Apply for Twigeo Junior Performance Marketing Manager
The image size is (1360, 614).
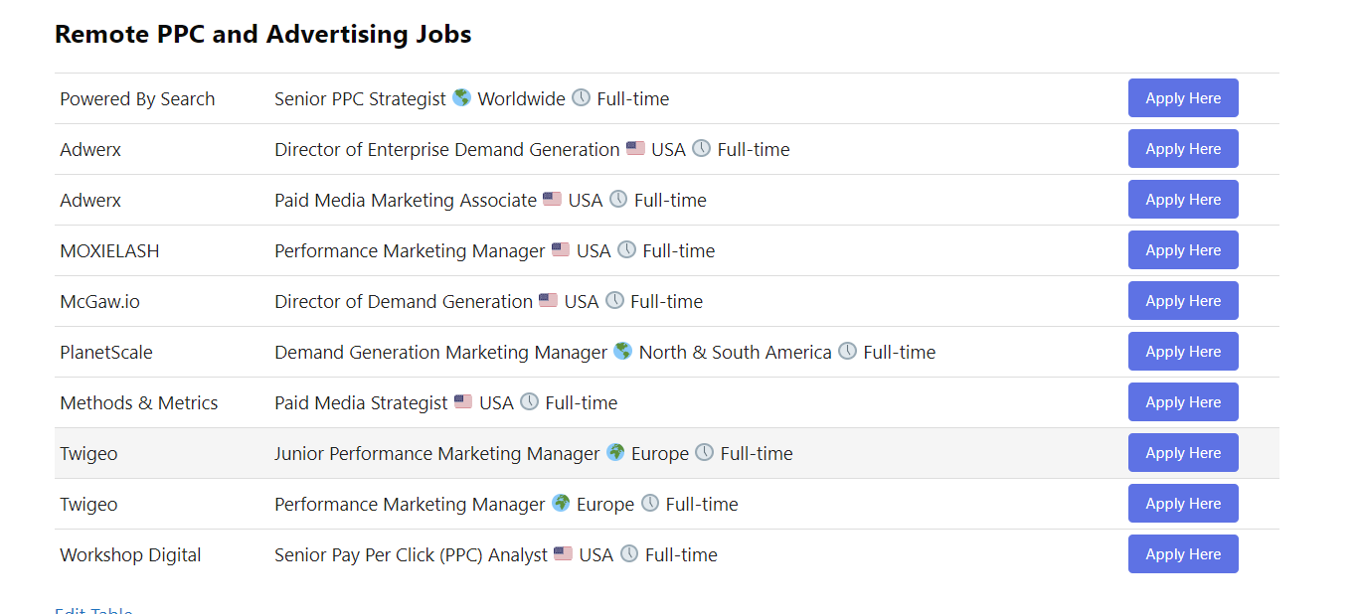[x=1182, y=453]
